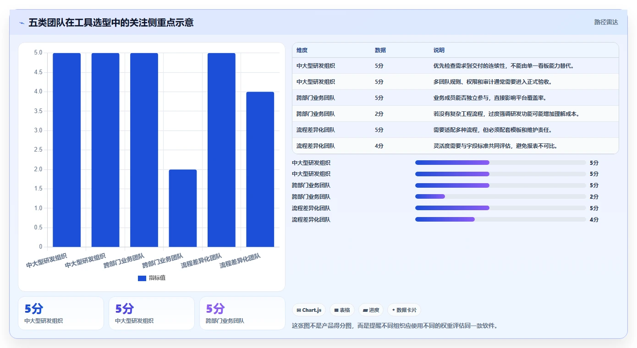Click the radar icon beside the page title
Viewport: 637px width, 348px height.
click(22, 22)
